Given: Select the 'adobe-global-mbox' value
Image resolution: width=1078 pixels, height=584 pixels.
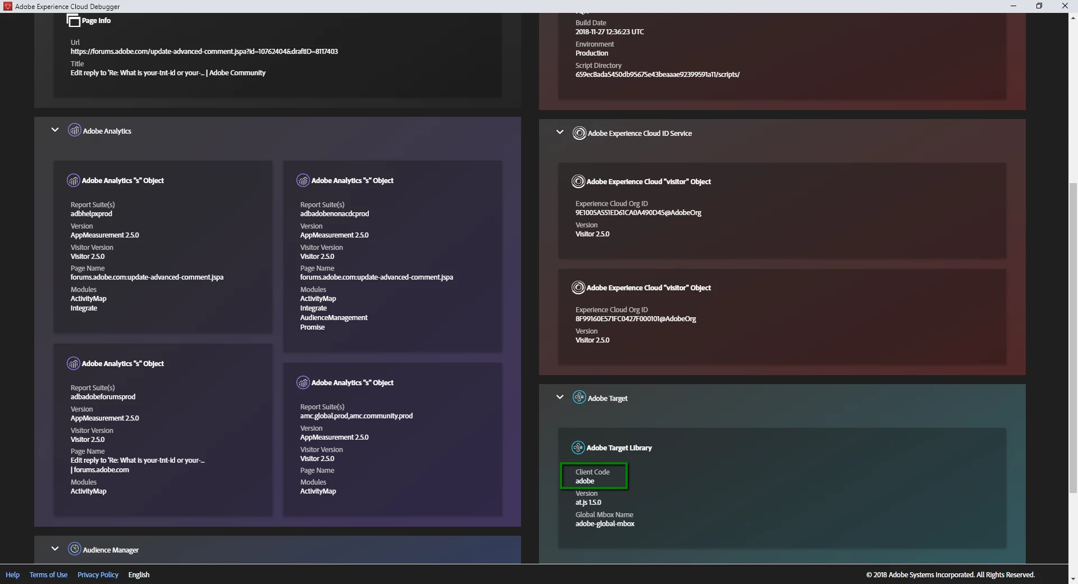Looking at the screenshot, I should 605,524.
